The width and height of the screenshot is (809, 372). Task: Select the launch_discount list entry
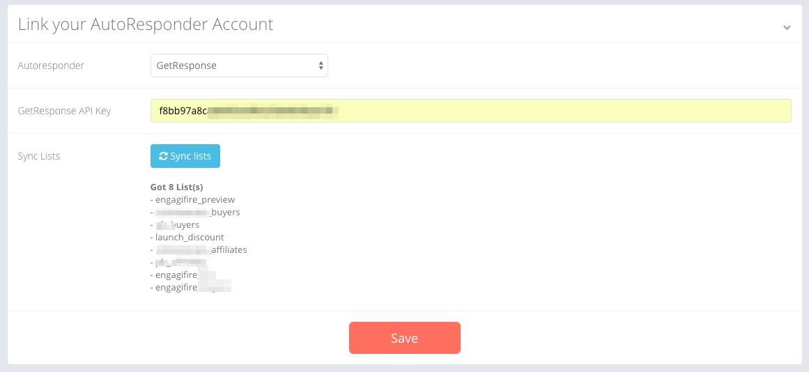[x=190, y=238]
